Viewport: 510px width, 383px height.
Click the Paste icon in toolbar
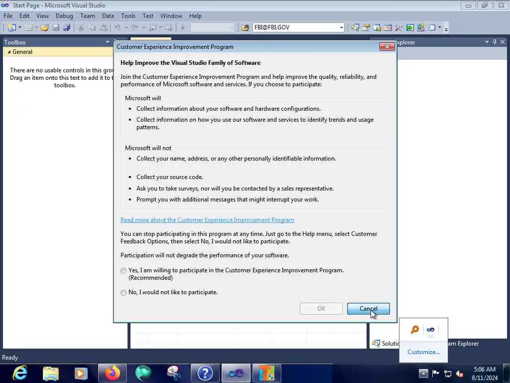click(x=103, y=28)
